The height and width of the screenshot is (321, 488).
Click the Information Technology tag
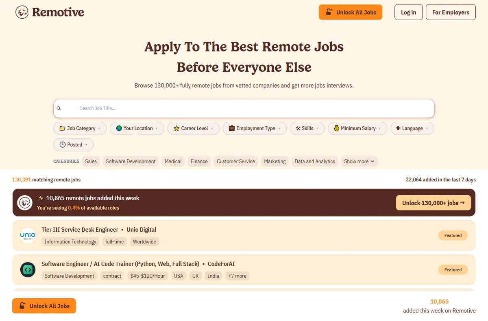pyautogui.click(x=70, y=241)
